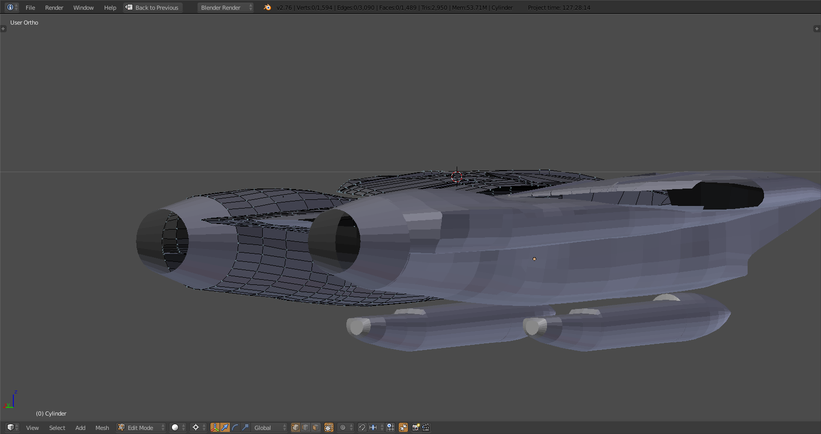Expand the right properties plus tab
The width and height of the screenshot is (821, 434).
tap(817, 29)
